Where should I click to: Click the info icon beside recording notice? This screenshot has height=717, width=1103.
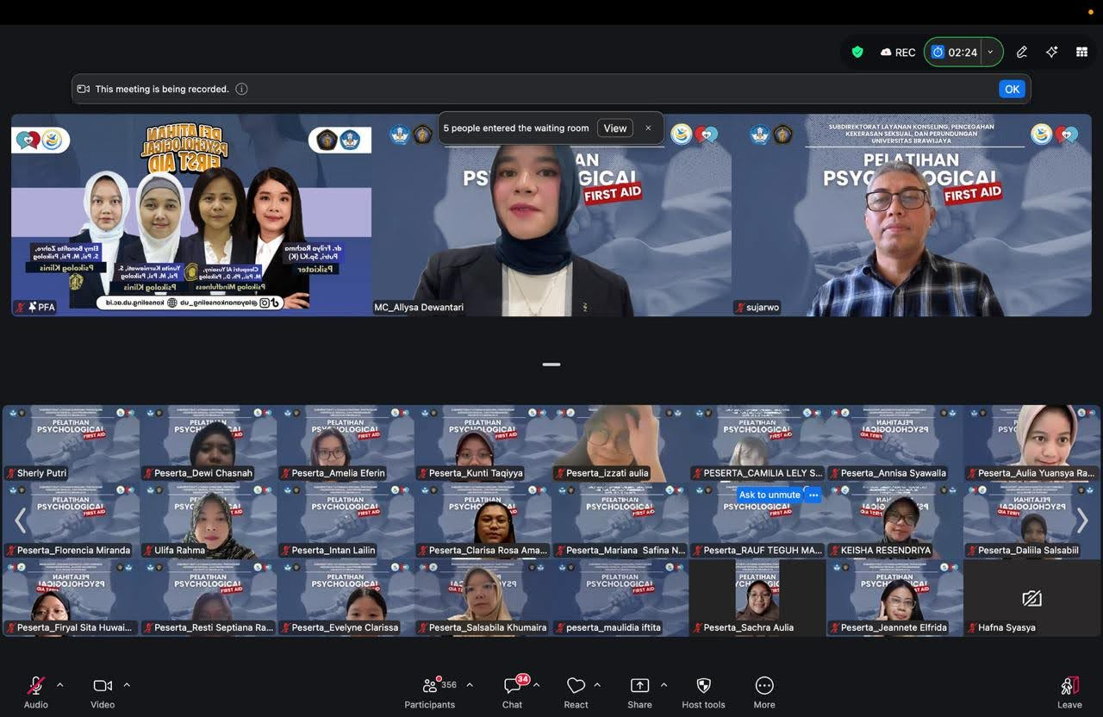tap(241, 89)
